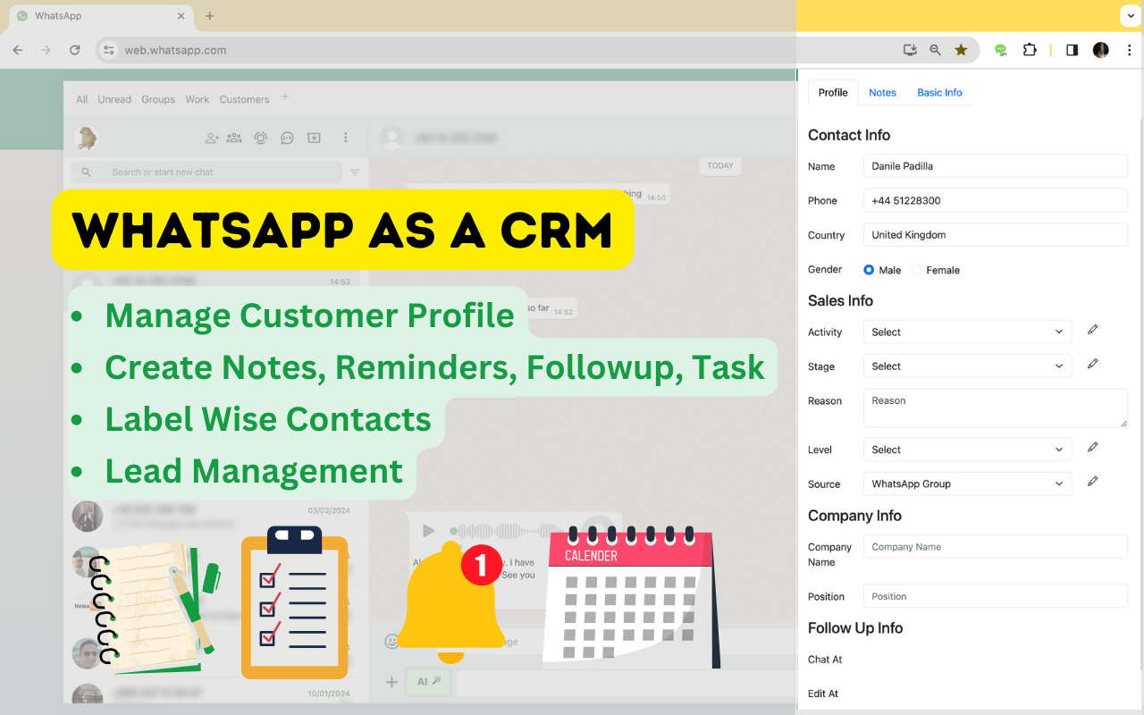Click the Company Name input field

(996, 547)
